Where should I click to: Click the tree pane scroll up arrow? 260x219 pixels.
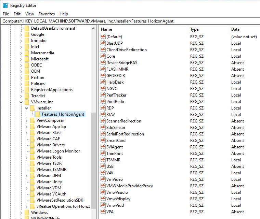(x=93, y=28)
